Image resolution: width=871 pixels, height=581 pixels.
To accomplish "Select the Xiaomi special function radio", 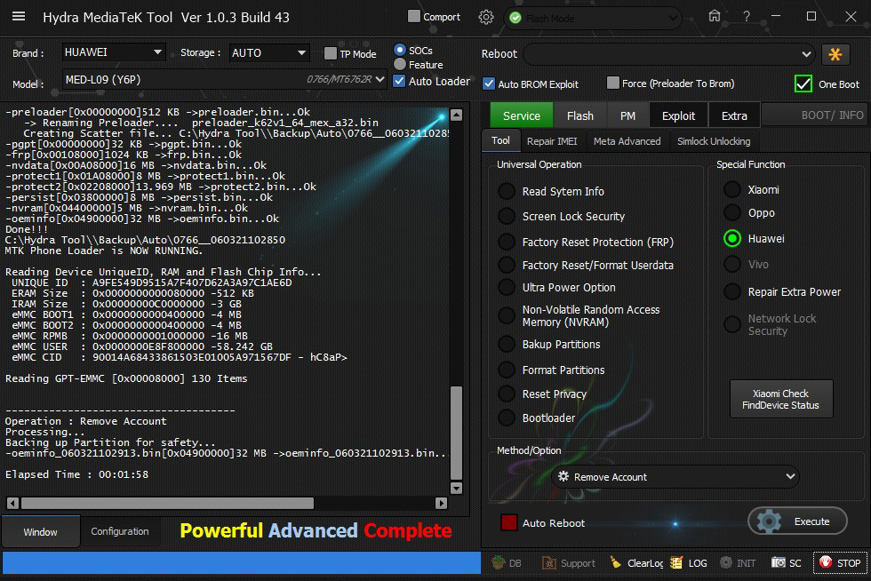I will 732,190.
